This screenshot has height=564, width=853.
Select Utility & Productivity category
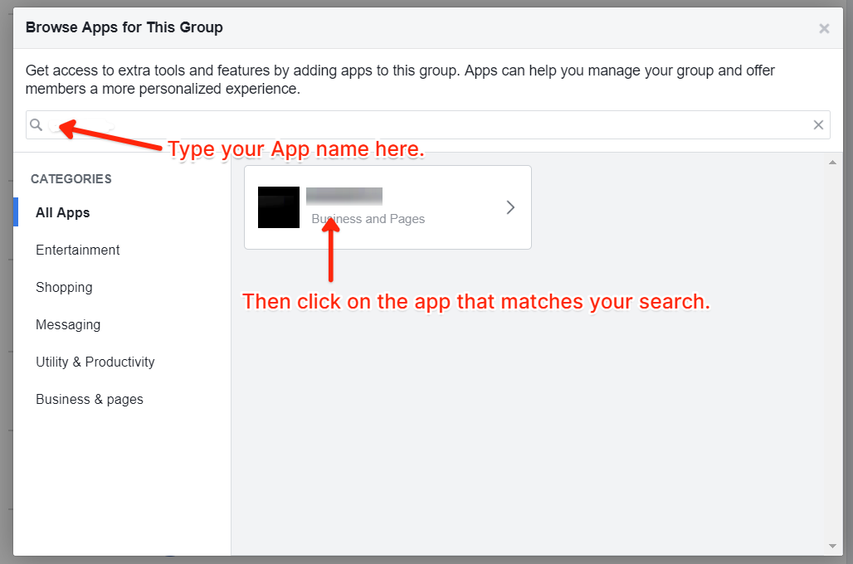(95, 362)
